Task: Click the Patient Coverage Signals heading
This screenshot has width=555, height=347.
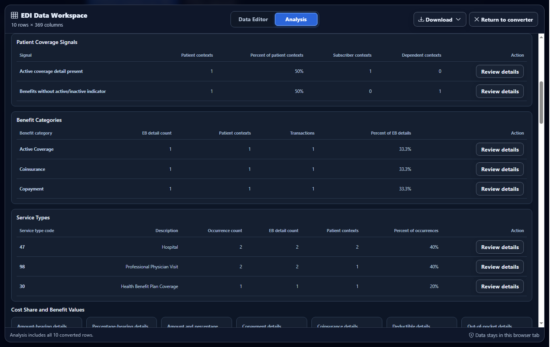Action: pyautogui.click(x=47, y=42)
